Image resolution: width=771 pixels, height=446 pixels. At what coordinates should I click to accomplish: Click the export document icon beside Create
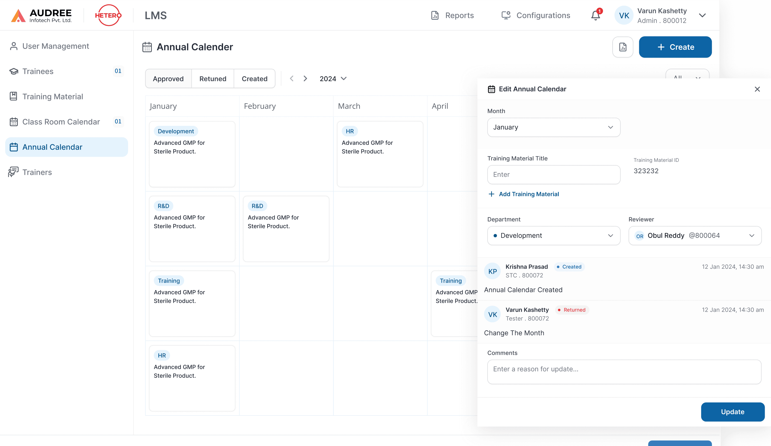(x=623, y=47)
